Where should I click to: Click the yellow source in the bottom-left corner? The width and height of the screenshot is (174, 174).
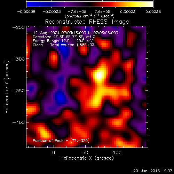[44, 132]
